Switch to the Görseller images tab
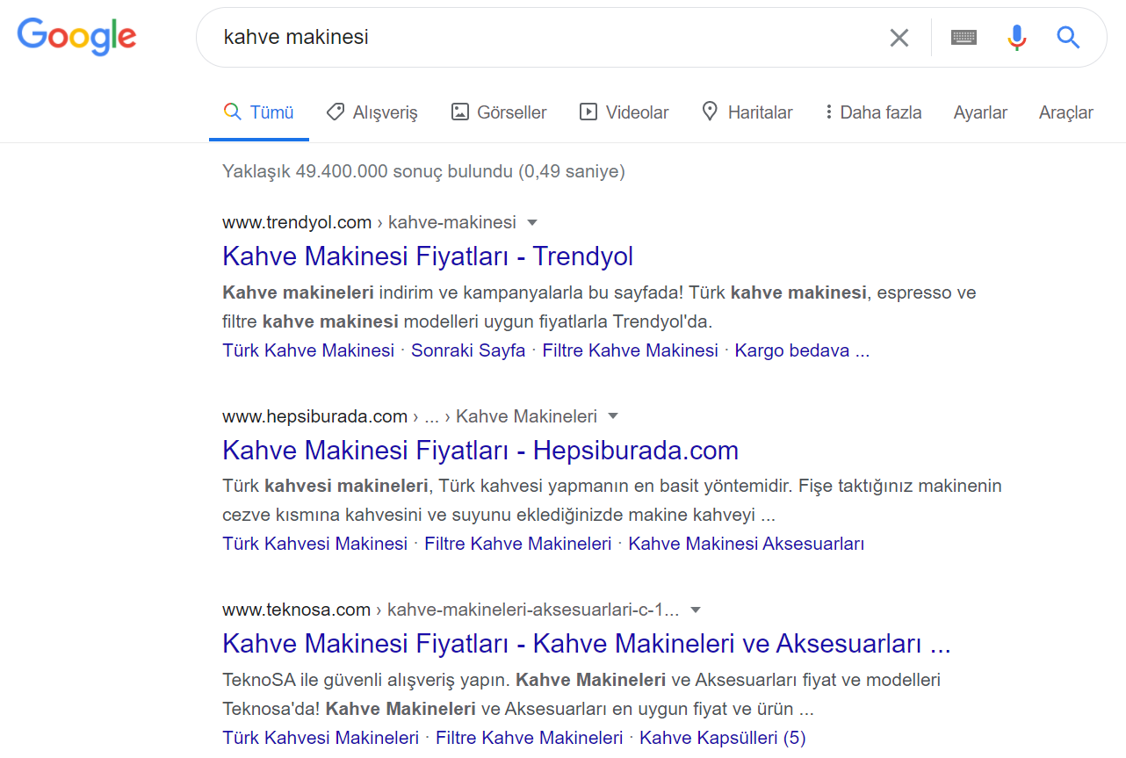Viewport: 1126px width, 758px height. click(x=499, y=112)
